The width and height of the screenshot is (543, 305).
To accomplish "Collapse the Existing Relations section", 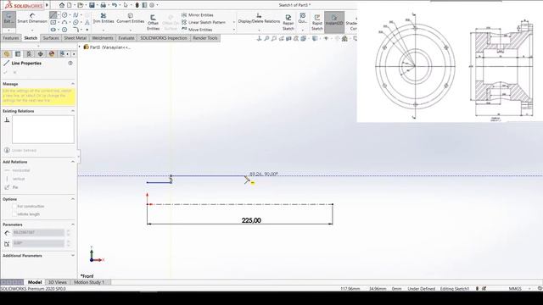I will (73, 111).
